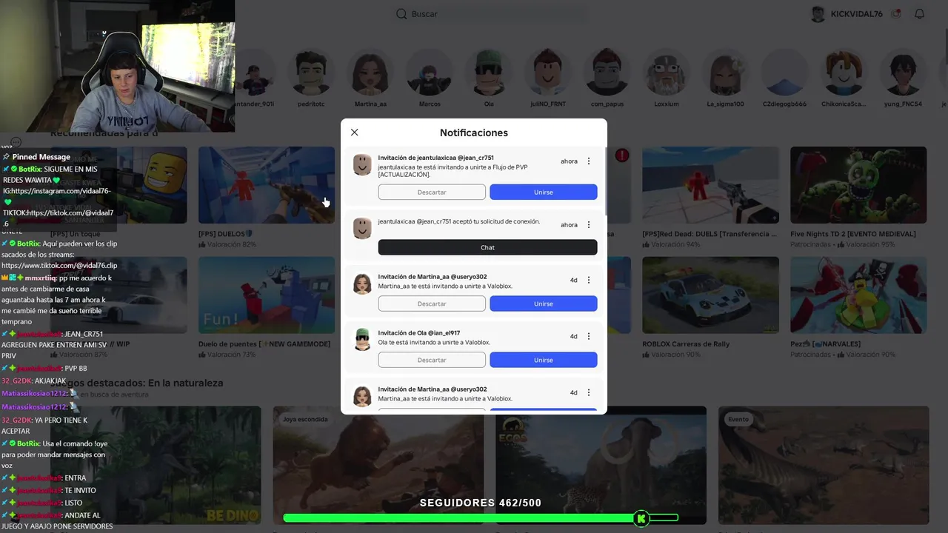Open friend juliNO_FRNT avatar
This screenshot has height=533, width=948.
click(x=548, y=73)
